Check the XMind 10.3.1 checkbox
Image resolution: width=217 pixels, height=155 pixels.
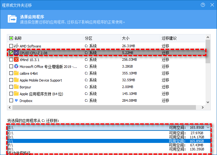coord(11,60)
